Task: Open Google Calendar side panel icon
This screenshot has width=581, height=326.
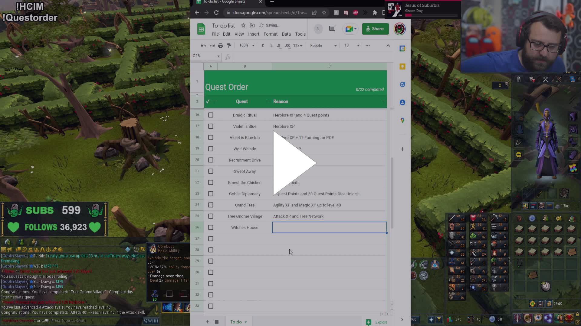Action: (x=402, y=49)
